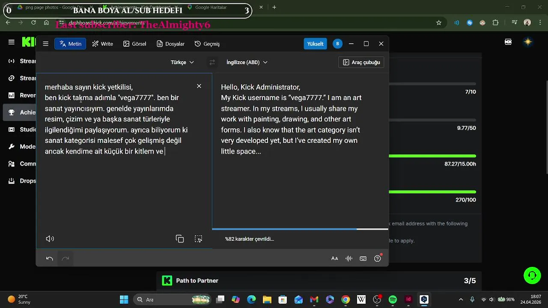Open the İngilizce (ABD) target language dropdown
Image resolution: width=548 pixels, height=308 pixels.
(x=247, y=62)
